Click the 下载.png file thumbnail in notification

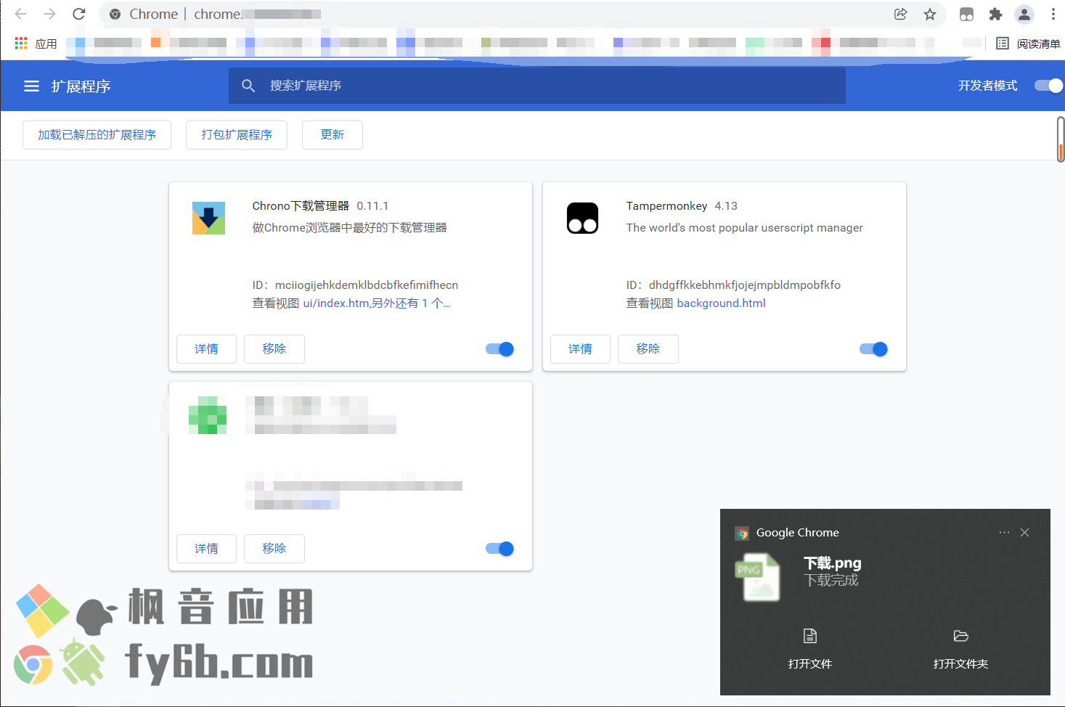(757, 577)
